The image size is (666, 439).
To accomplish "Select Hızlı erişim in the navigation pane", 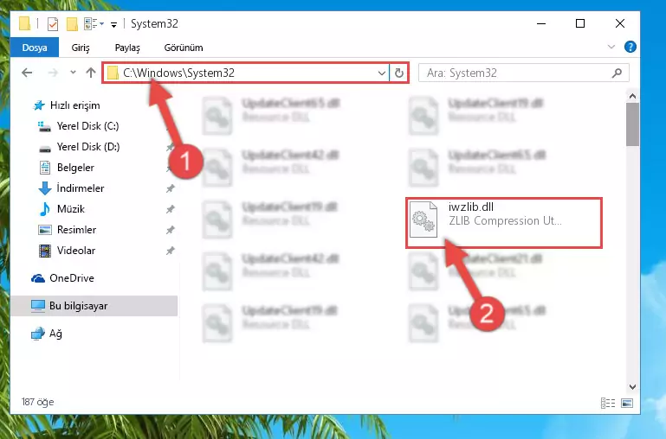I will [x=74, y=105].
